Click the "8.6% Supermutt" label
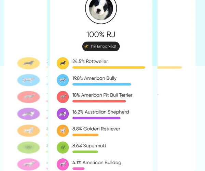The width and height of the screenshot is (205, 171). [x=89, y=146]
